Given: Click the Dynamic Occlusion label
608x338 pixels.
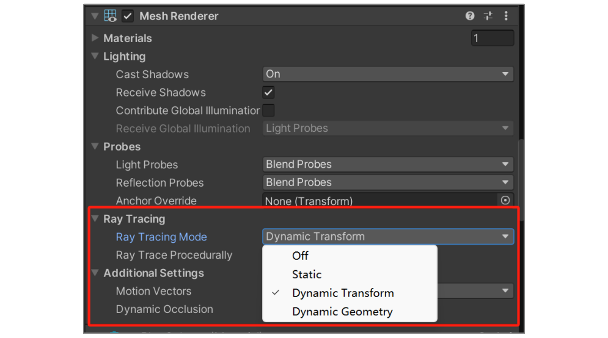Looking at the screenshot, I should click(x=164, y=309).
